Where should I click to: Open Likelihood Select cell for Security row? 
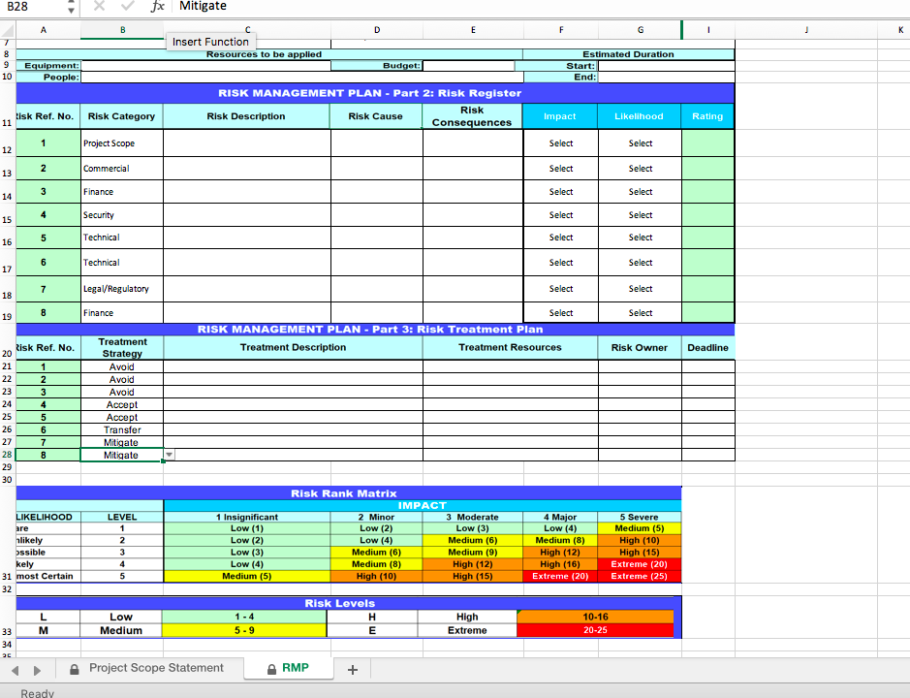(641, 215)
